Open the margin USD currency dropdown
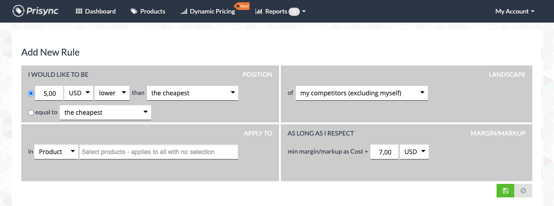 pyautogui.click(x=414, y=152)
